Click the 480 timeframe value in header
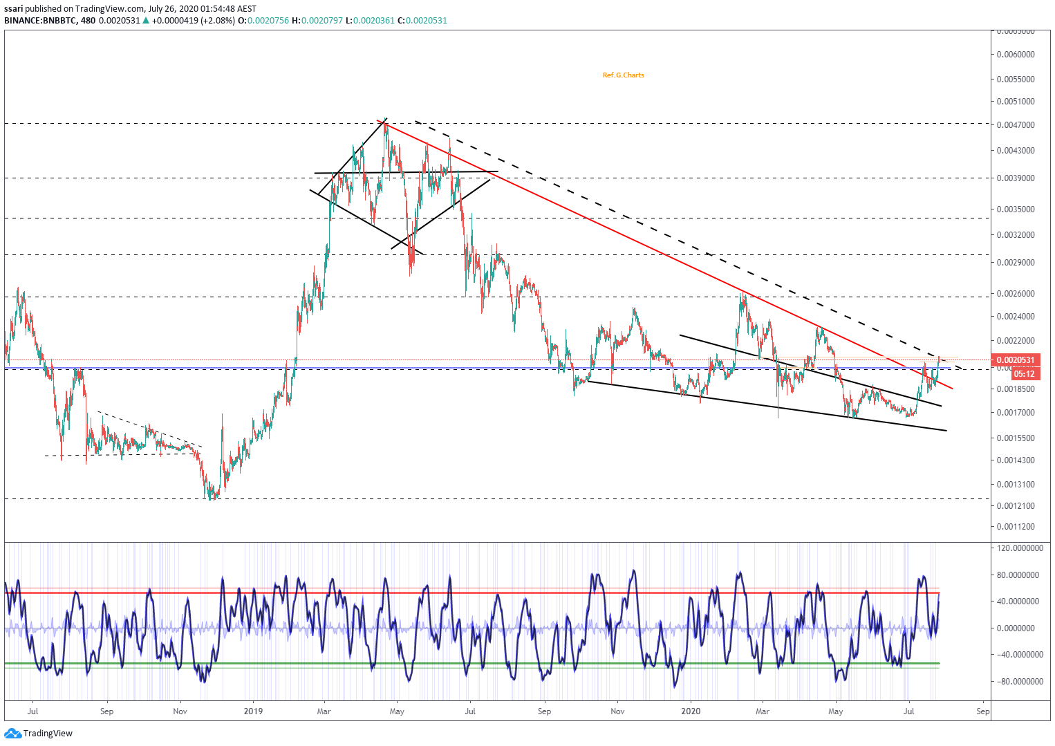Screen dimensions: 1055x746 pos(88,21)
